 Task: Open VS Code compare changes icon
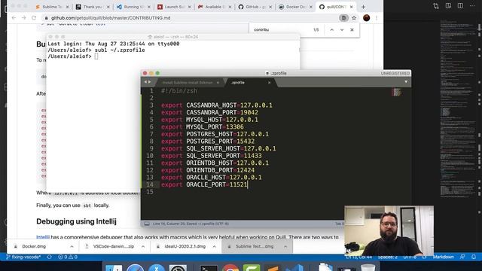pyautogui.click(x=436, y=6)
